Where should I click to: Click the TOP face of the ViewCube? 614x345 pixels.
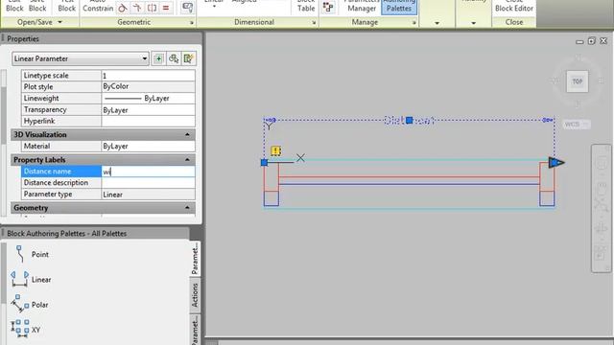click(578, 81)
